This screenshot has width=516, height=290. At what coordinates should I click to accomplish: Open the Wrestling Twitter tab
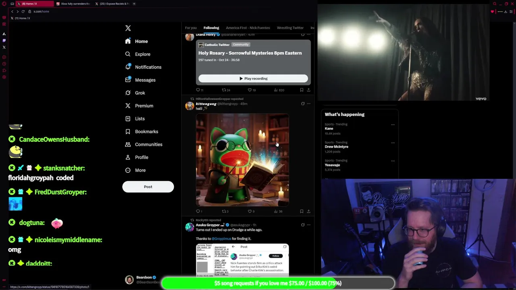click(x=290, y=28)
